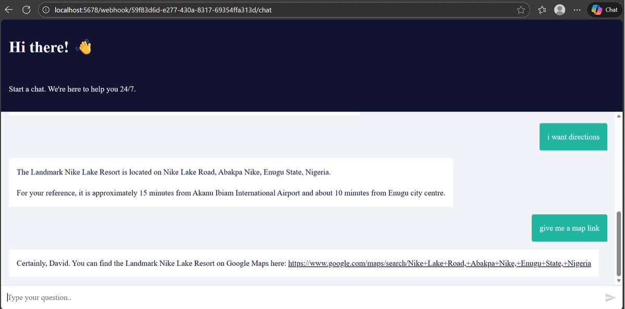This screenshot has width=625, height=309.
Task: Send the message with the paper plane icon
Action: [x=610, y=298]
